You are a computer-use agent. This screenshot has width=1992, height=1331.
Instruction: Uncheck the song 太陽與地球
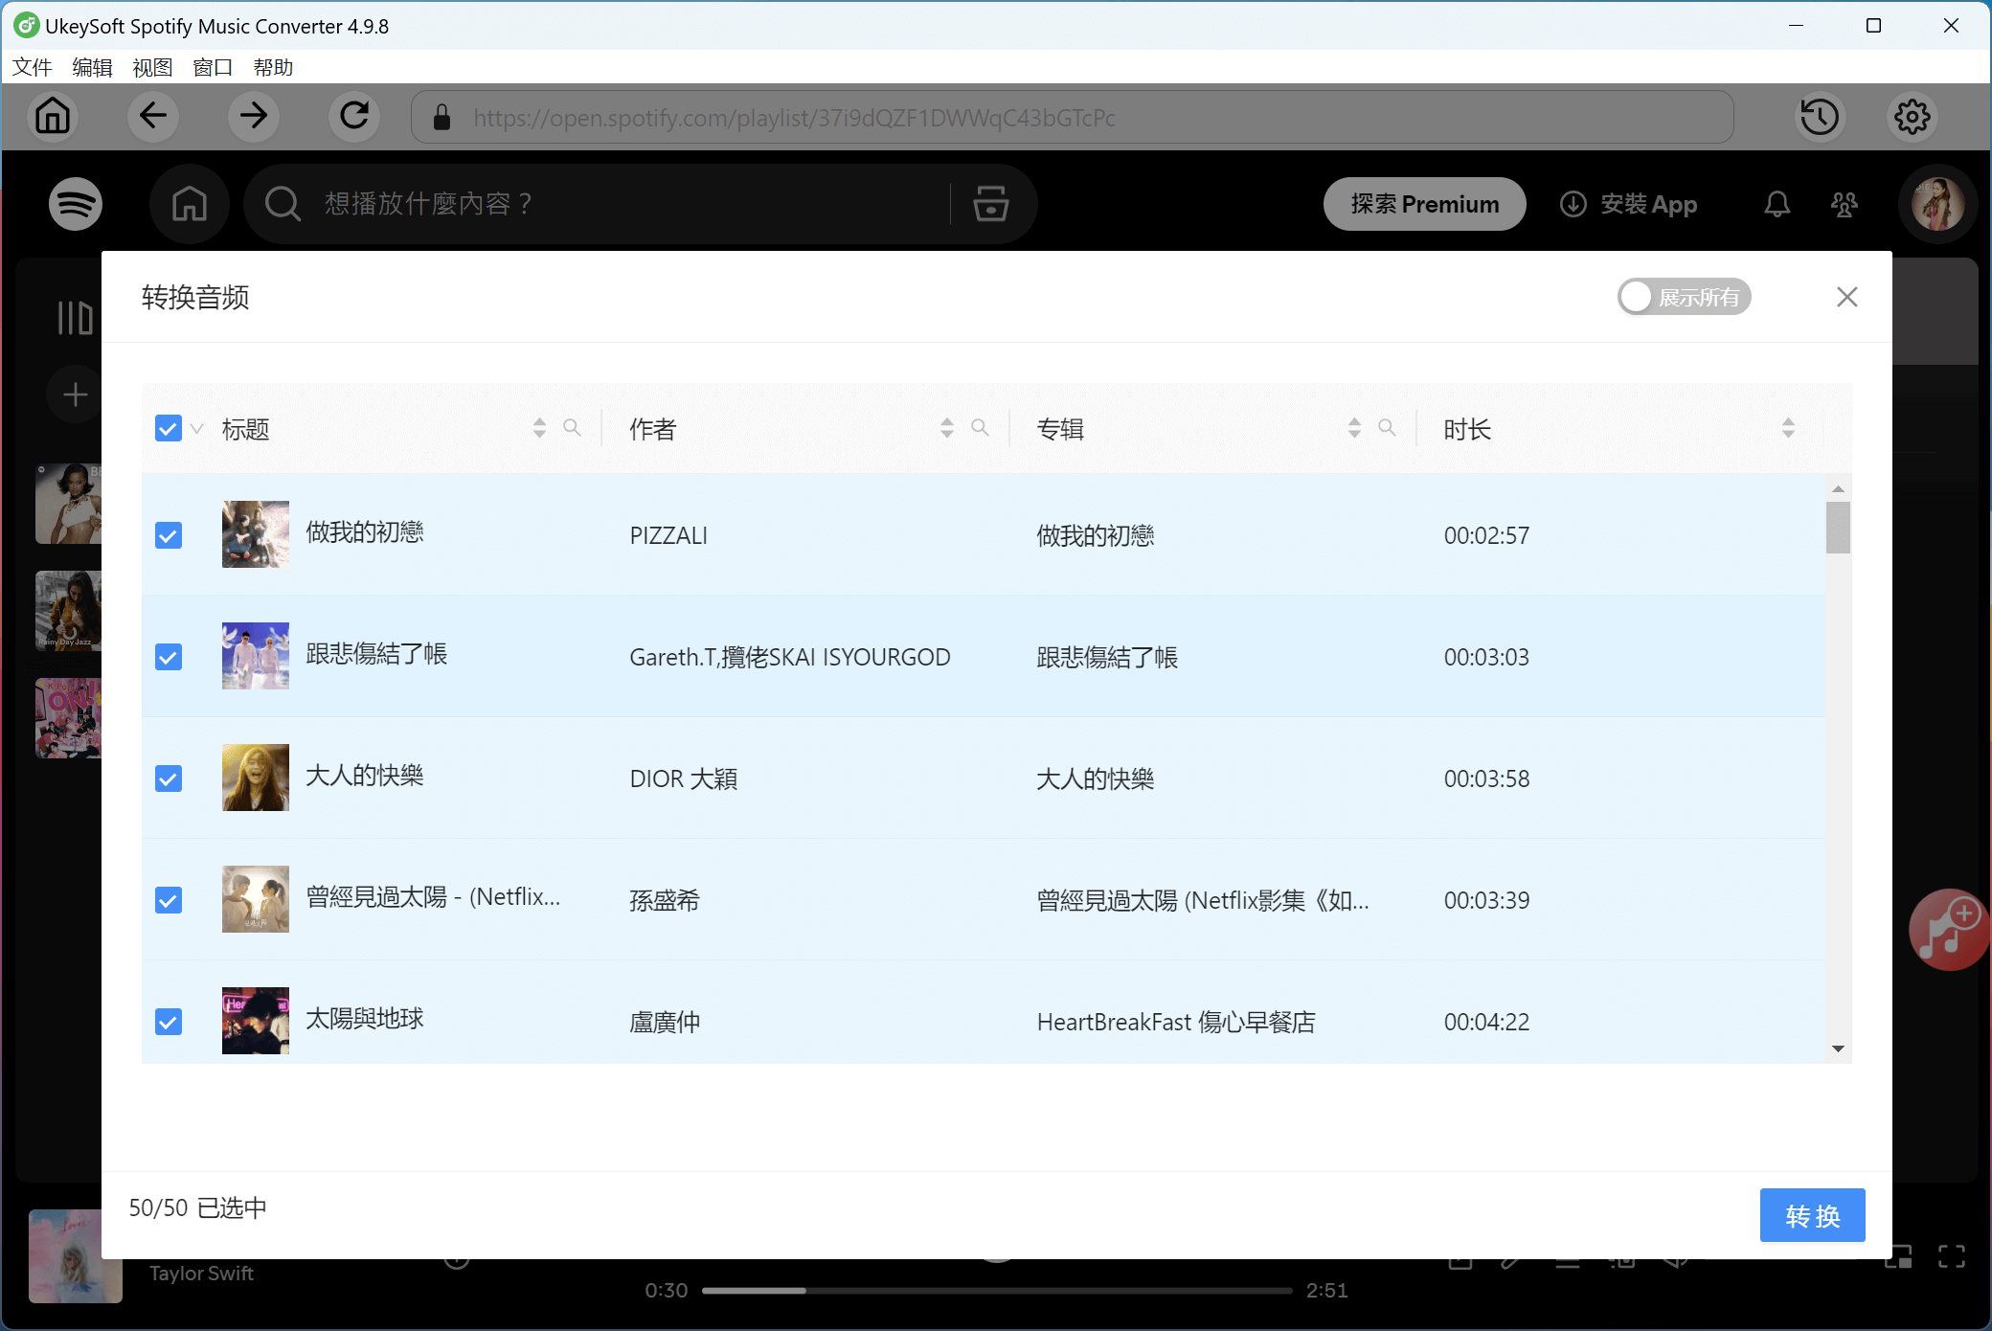tap(169, 1021)
